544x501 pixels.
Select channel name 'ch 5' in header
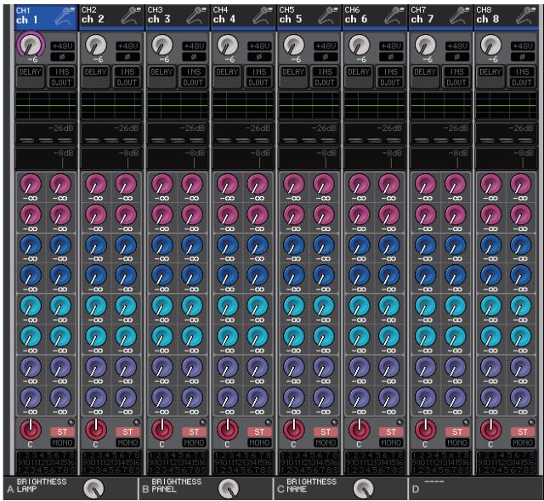(x=291, y=20)
